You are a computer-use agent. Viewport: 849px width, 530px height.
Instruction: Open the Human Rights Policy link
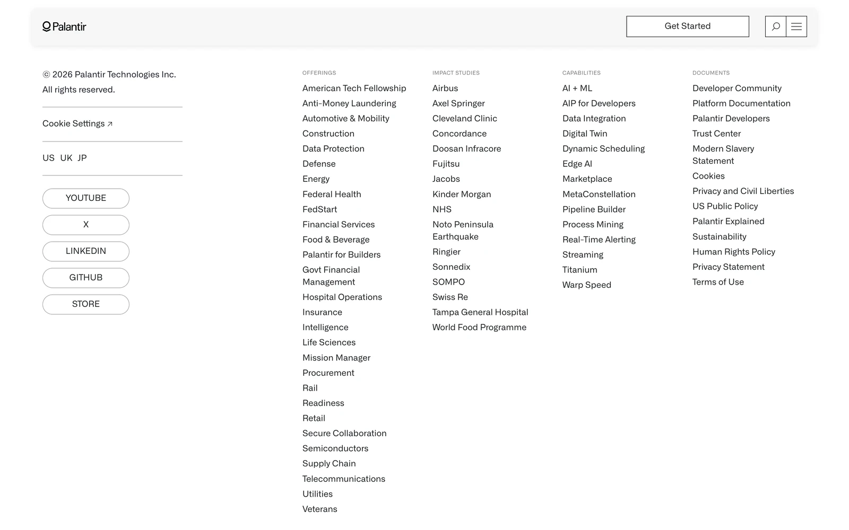(x=734, y=252)
